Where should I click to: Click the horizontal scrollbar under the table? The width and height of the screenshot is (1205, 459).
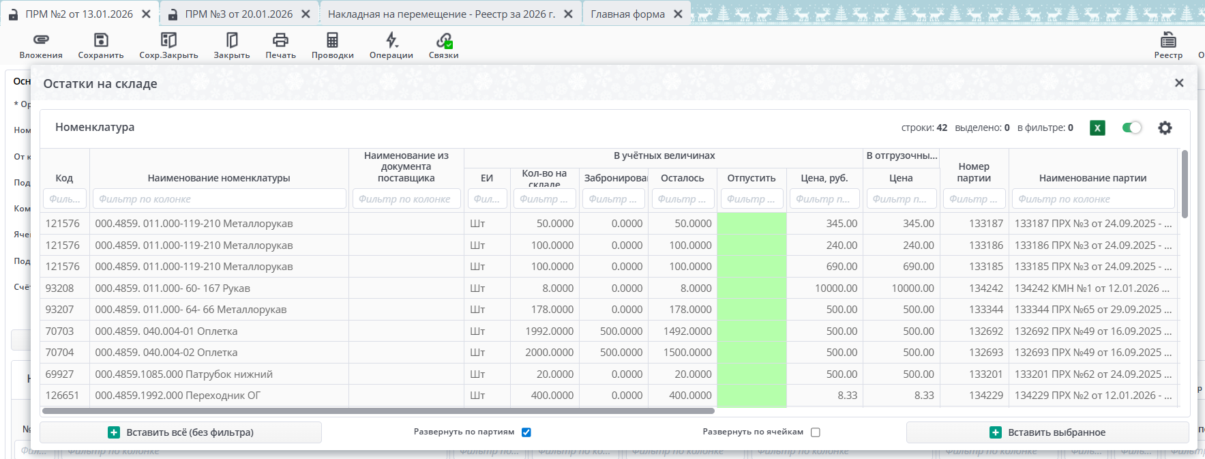pyautogui.click(x=378, y=411)
